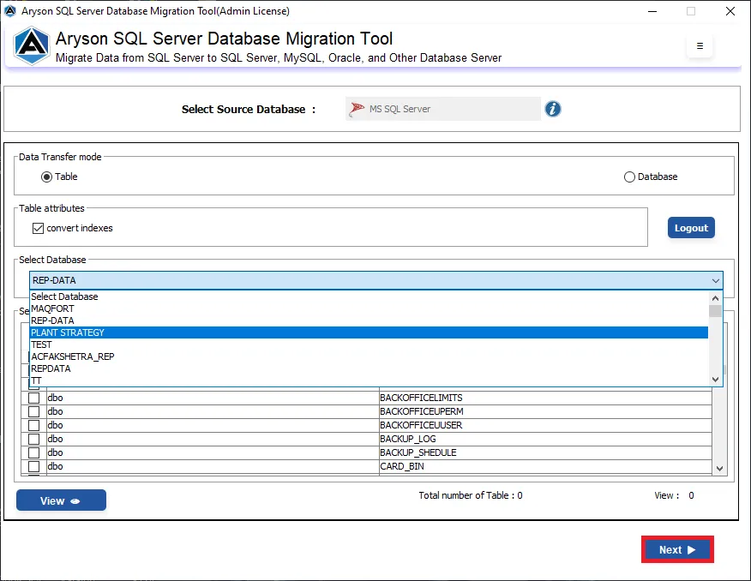Click the BACKUP_LOG table name cell
This screenshot has height=581, width=751.
(x=545, y=439)
